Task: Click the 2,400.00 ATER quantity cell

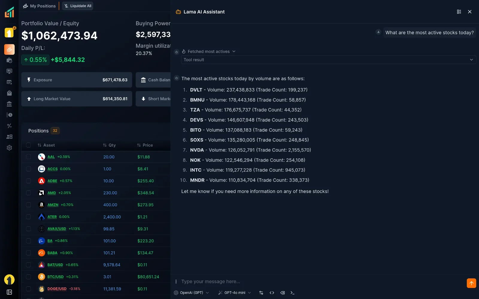Action: [112, 217]
